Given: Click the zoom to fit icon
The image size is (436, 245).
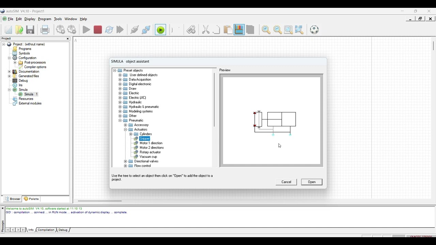Looking at the screenshot, I should pos(288,30).
